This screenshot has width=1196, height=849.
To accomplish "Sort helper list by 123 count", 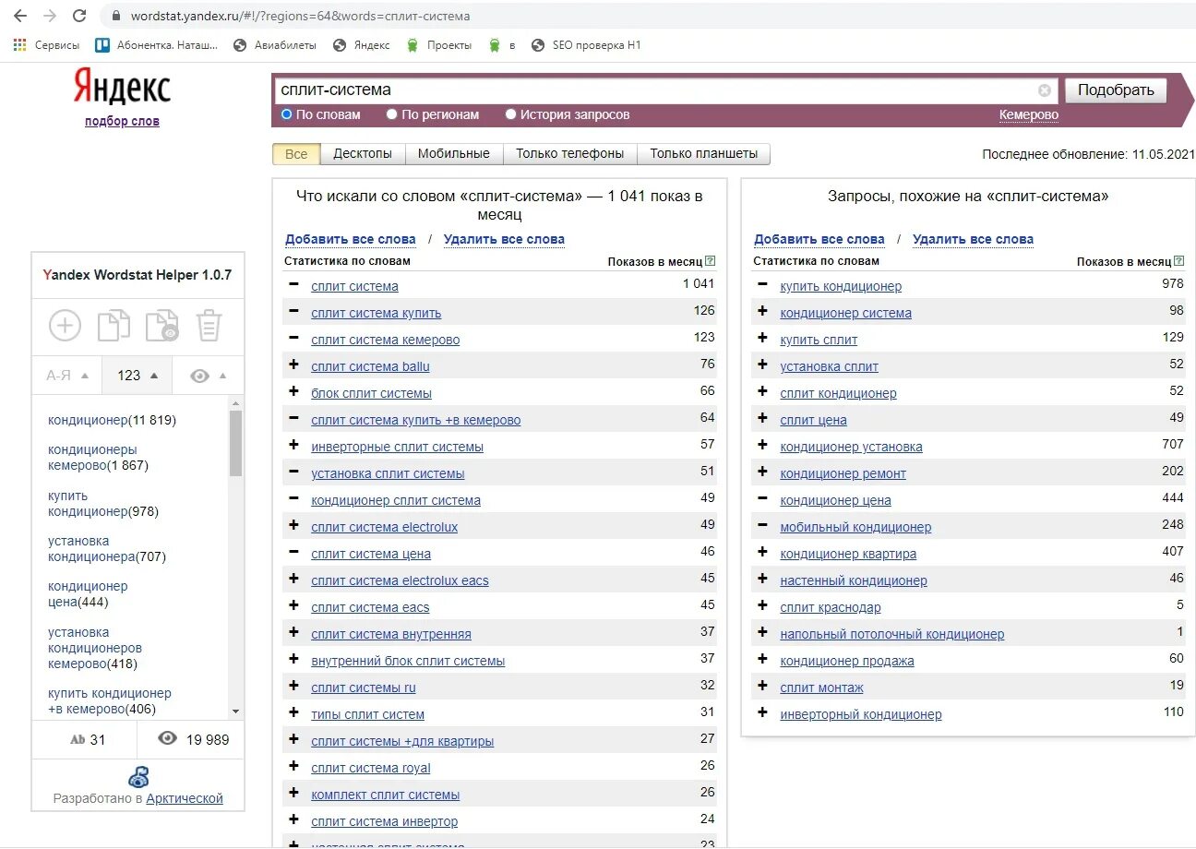I will point(138,375).
